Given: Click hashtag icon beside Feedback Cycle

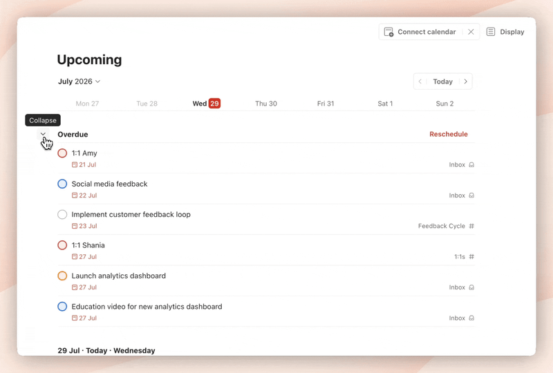Looking at the screenshot, I should (x=471, y=226).
